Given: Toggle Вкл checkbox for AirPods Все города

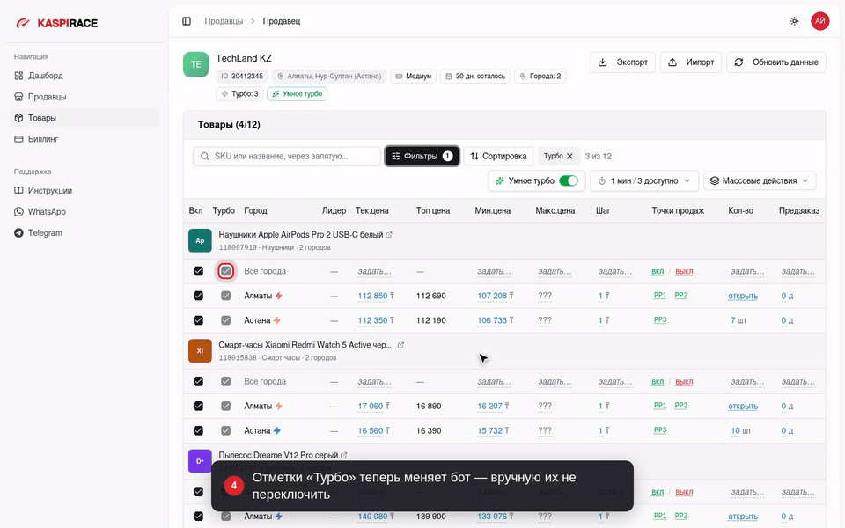Looking at the screenshot, I should [198, 271].
